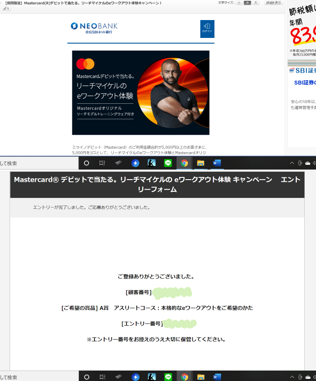Open the attachment clip icon marked 1
This screenshot has width=316, height=381.
click(6, 9)
